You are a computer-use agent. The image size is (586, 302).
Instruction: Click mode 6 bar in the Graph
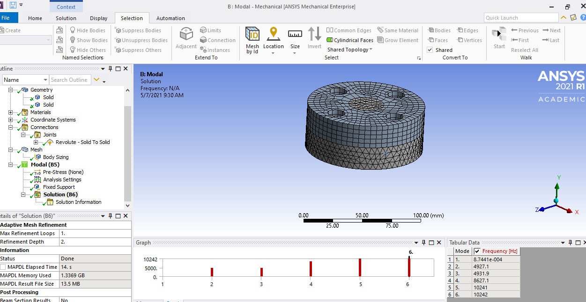pos(409,266)
